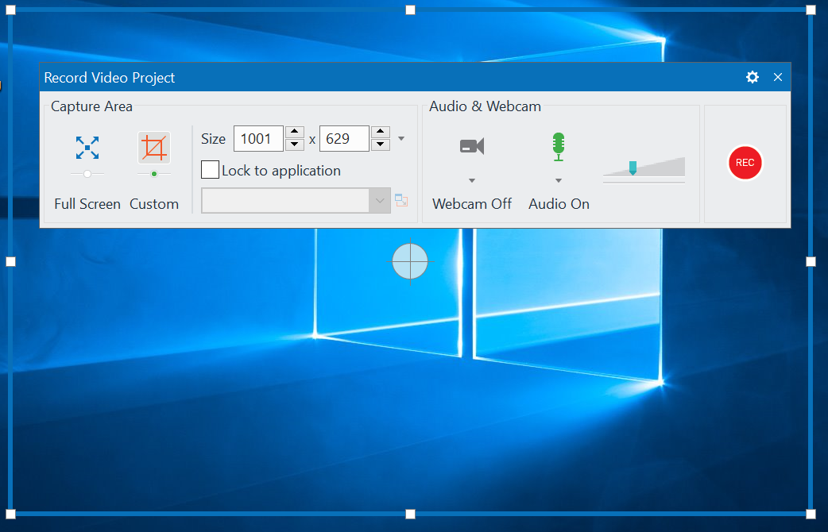The height and width of the screenshot is (532, 828).
Task: Open the audio options dropdown arrow
Action: [558, 179]
